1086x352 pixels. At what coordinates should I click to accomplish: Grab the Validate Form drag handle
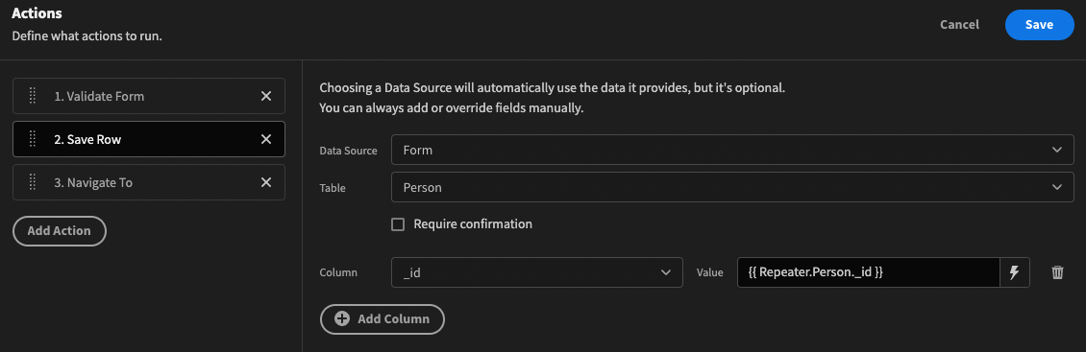[x=33, y=96]
